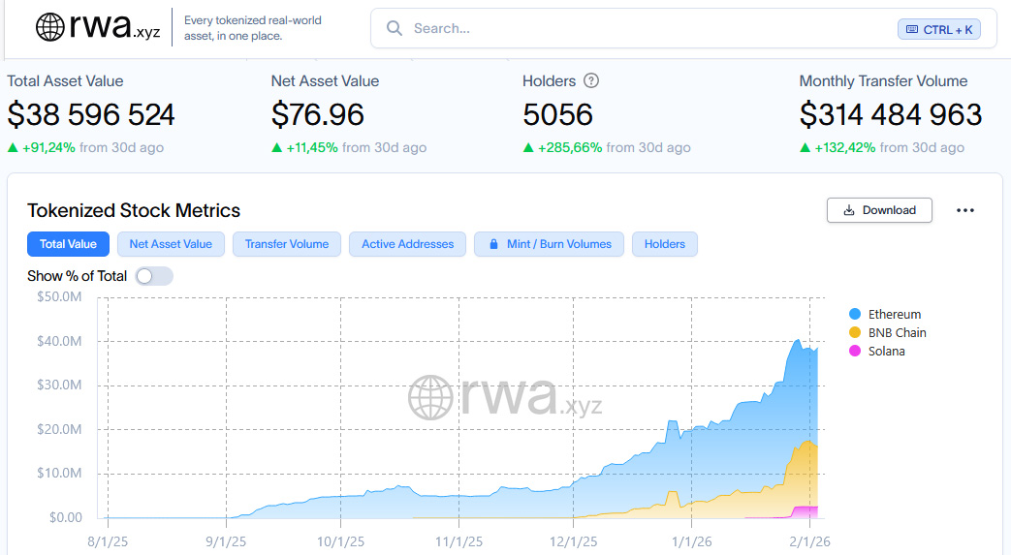Click the Holders help question mark icon
The image size is (1011, 555).
coord(590,81)
